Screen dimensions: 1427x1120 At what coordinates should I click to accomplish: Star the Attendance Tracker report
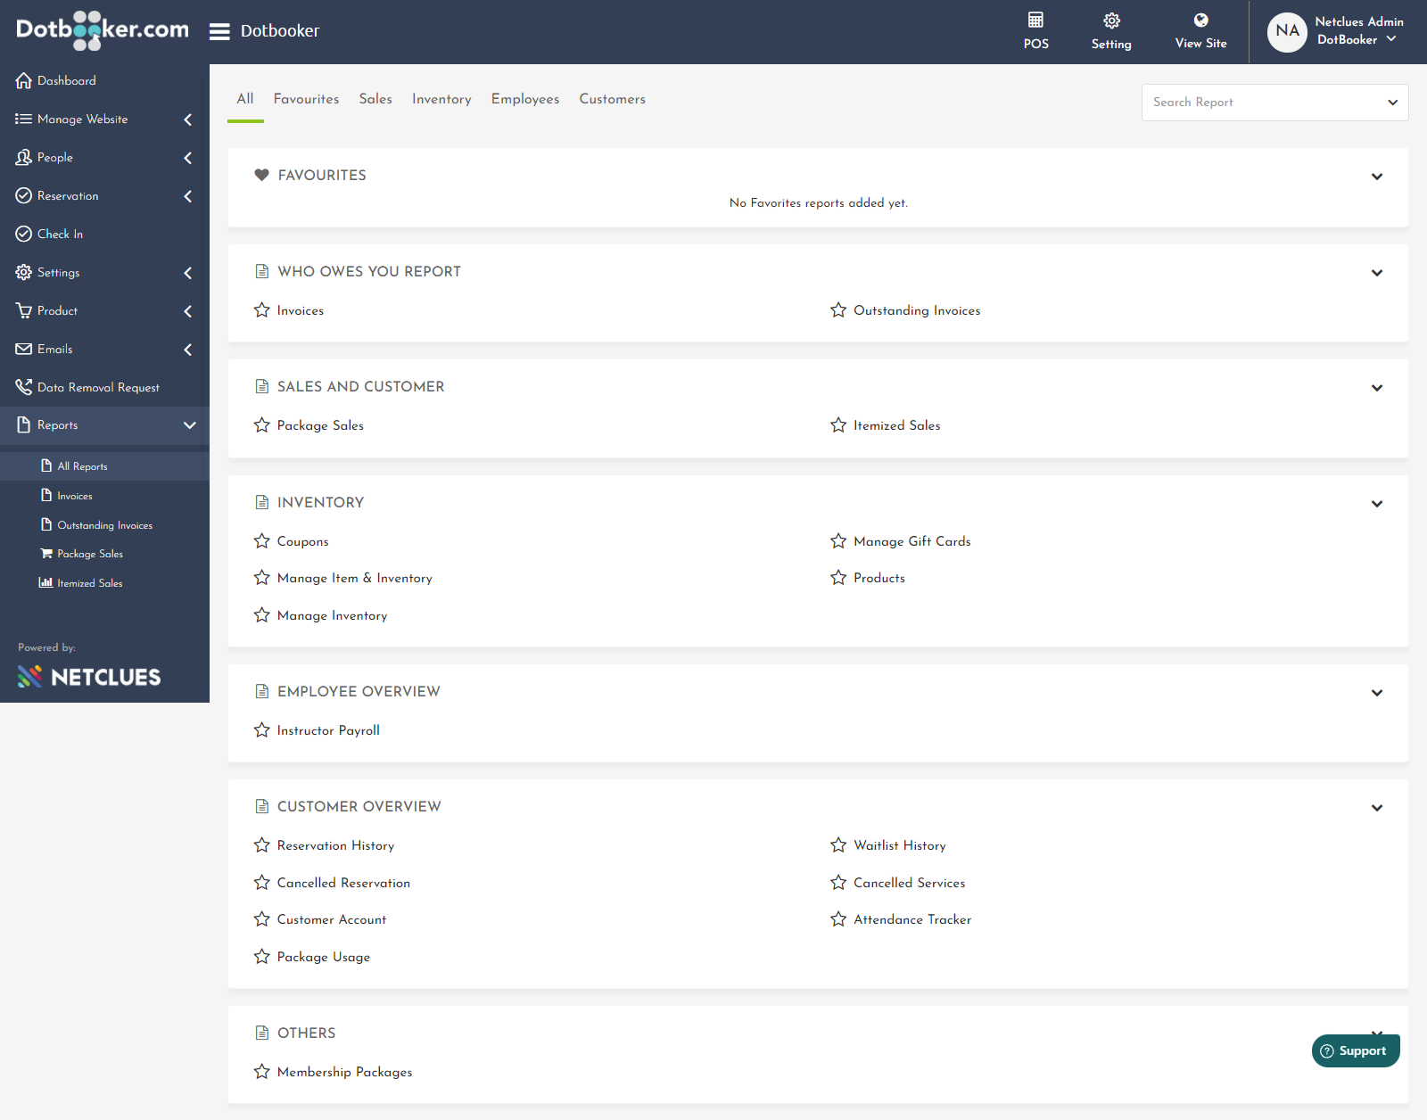[x=838, y=918]
